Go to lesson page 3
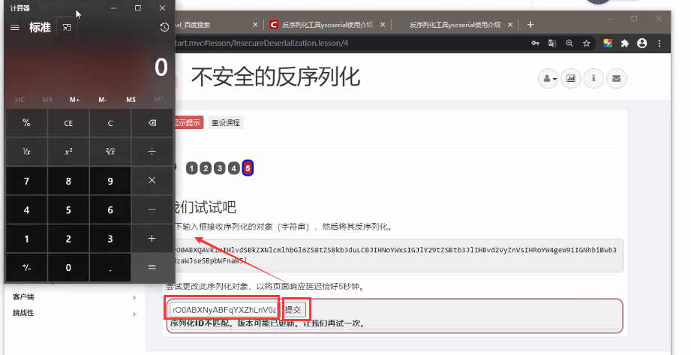The width and height of the screenshot is (691, 355). pyautogui.click(x=220, y=168)
